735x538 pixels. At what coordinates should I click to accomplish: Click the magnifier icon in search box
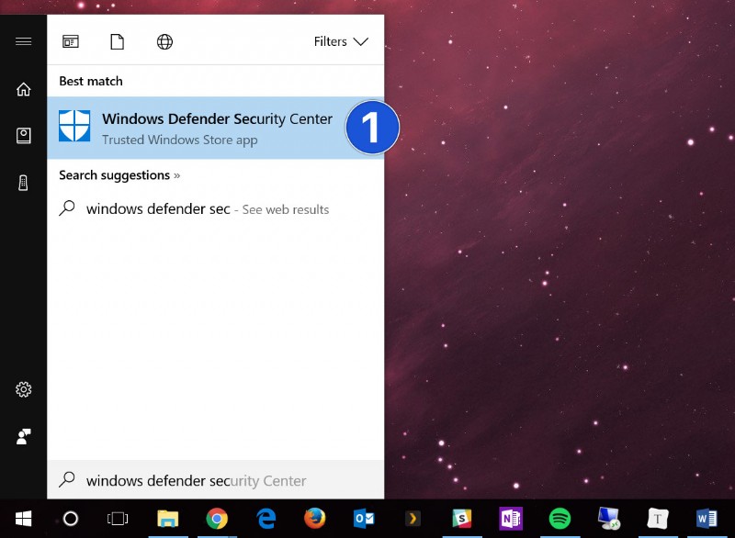click(x=67, y=479)
